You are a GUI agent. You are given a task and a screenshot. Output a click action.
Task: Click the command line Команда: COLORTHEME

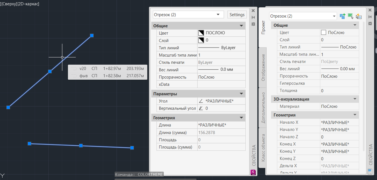click(x=139, y=174)
